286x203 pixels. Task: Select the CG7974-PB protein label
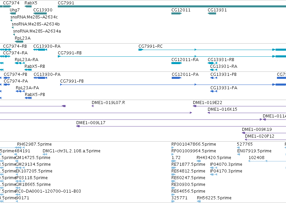click(x=15, y=74)
